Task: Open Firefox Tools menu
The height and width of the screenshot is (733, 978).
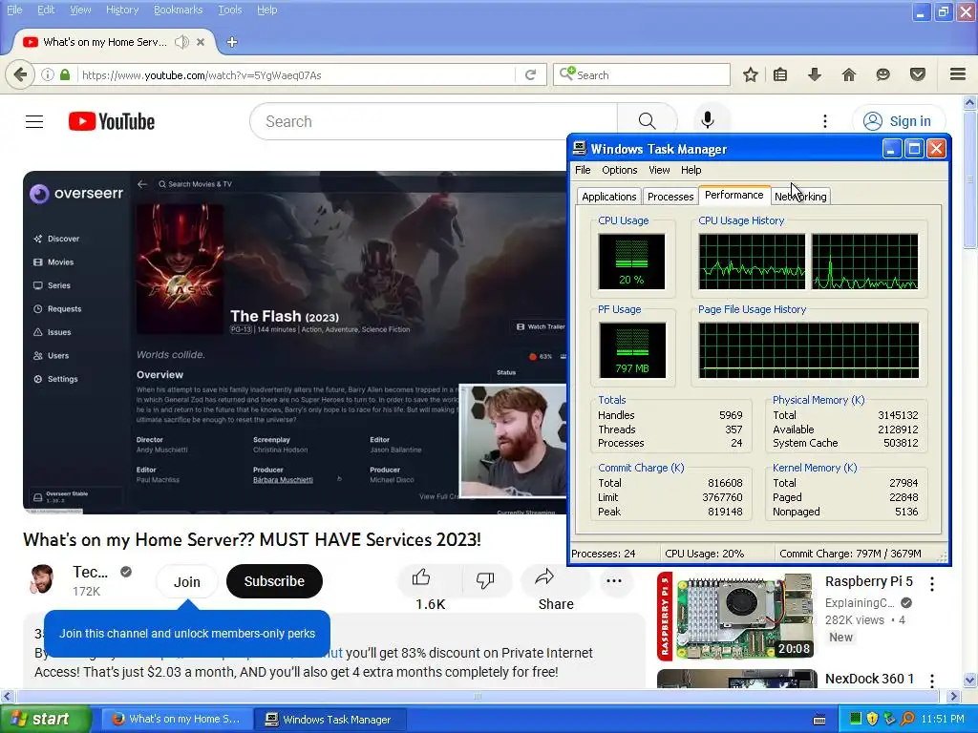Action: (229, 10)
